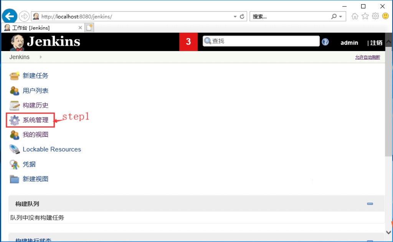This screenshot has width=393, height=242.
Task: Click the Jenkins 查找 search field
Action: 261,41
